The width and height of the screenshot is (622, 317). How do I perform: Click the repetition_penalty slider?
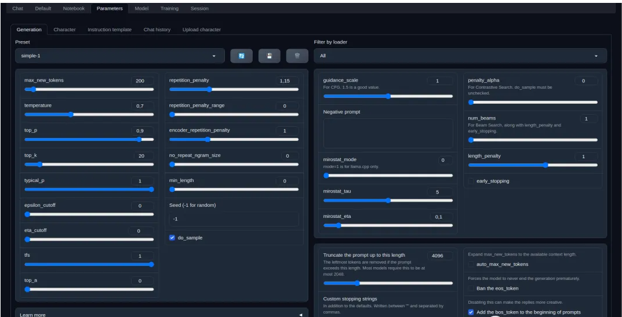(x=234, y=89)
